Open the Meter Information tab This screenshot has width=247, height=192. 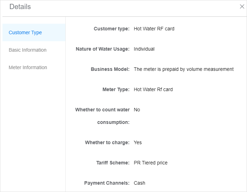34,67
